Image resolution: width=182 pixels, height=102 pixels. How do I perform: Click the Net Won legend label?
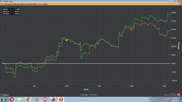tap(85, 95)
